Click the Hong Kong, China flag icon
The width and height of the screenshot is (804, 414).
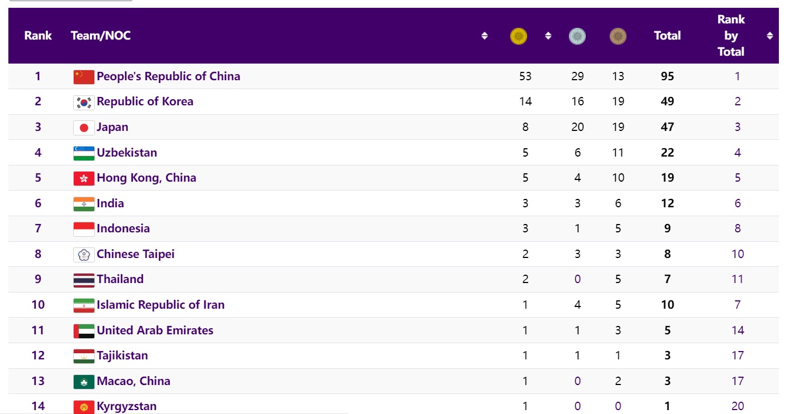pos(84,178)
